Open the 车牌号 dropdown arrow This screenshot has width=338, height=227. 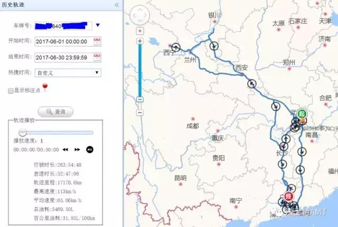tap(98, 25)
